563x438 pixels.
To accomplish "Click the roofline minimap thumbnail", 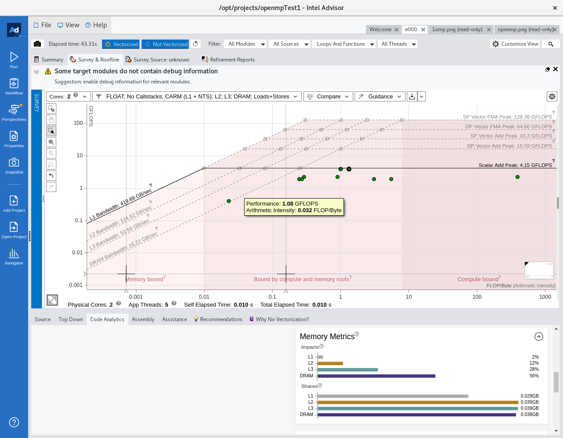I will [x=539, y=270].
